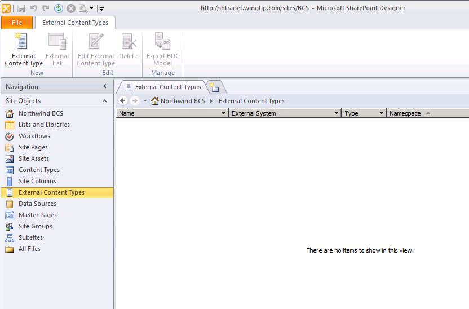Click the Redo icon in quick access toolbar
Screen dimensions: 469x309
[46, 8]
